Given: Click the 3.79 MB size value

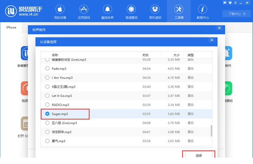Looking at the screenshot, I should [174, 123].
